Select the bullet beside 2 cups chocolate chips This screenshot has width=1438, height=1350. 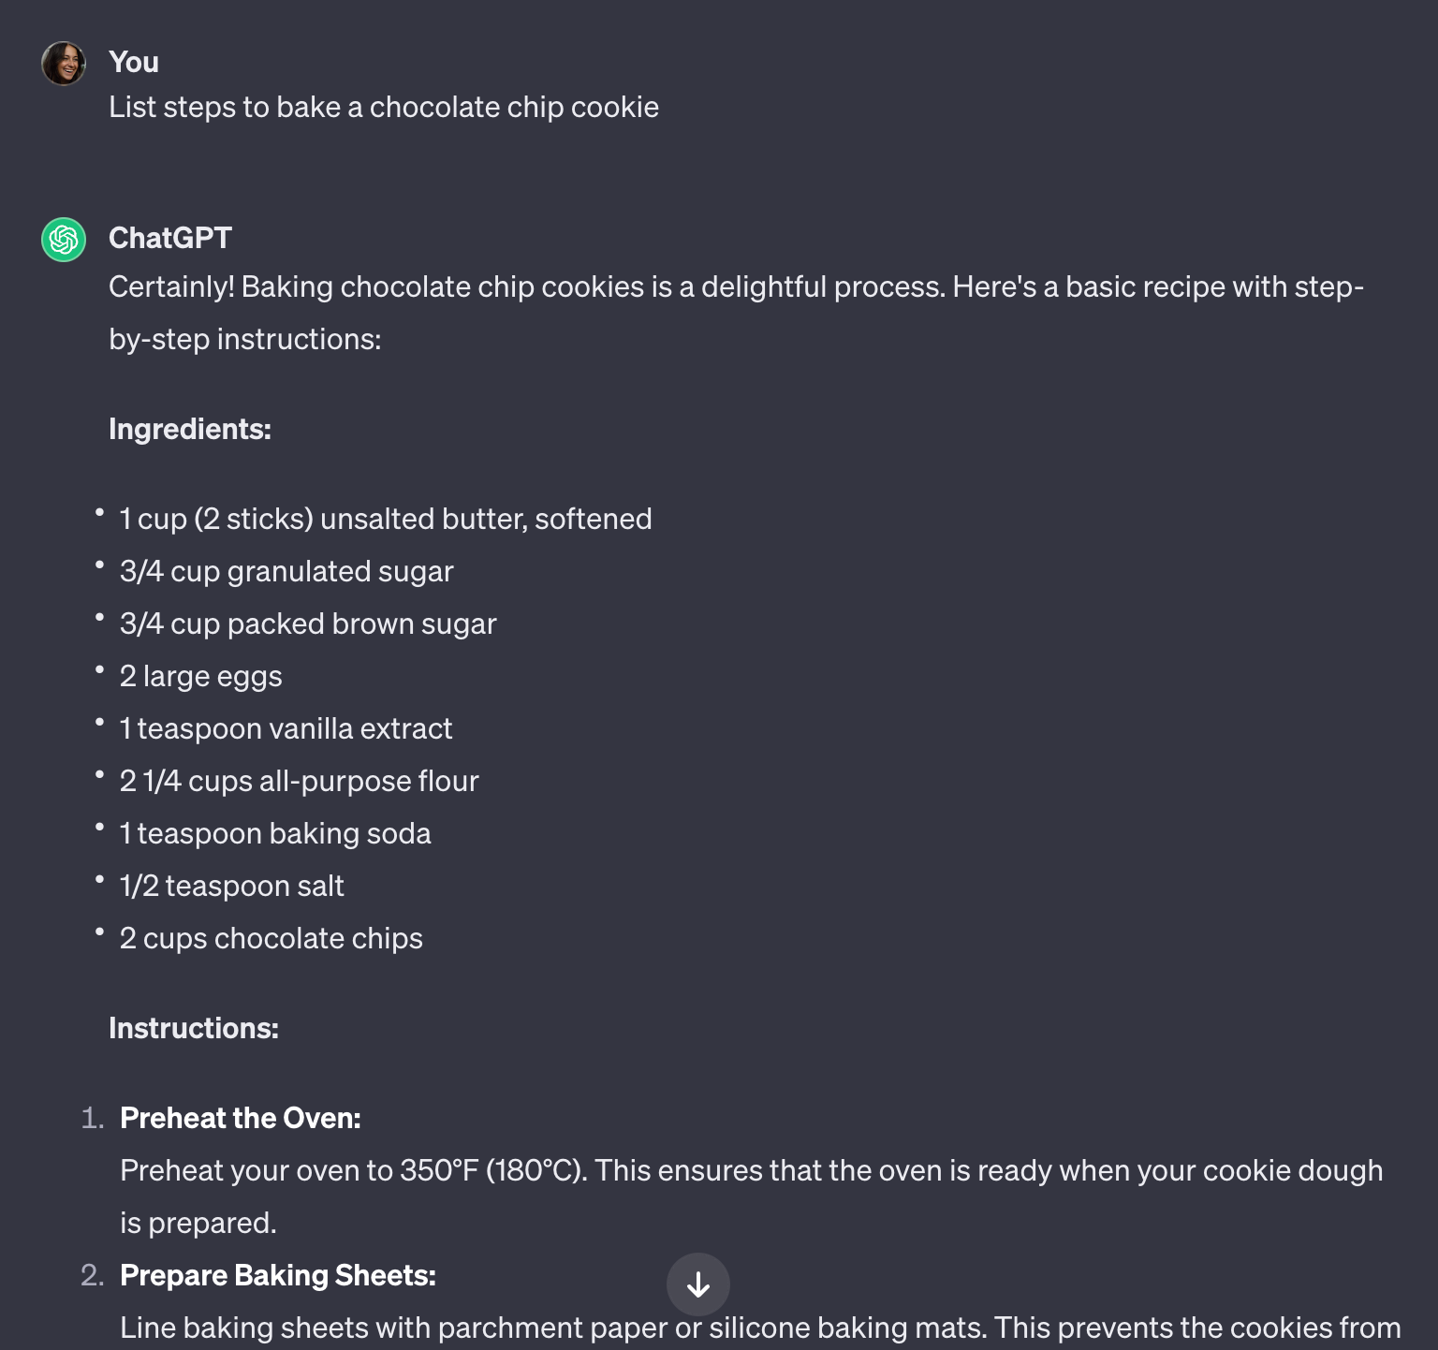point(101,929)
